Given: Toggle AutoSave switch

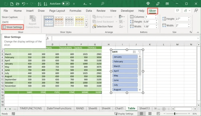Looking at the screenshot, I should pyautogui.click(x=66, y=4).
